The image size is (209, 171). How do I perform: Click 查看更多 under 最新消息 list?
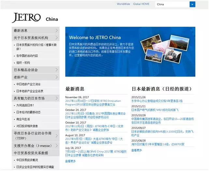point(70,161)
